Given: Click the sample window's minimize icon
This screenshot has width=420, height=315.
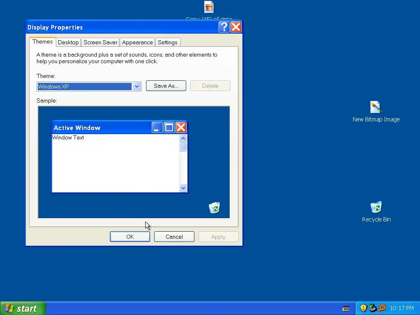Looking at the screenshot, I should click(157, 128).
